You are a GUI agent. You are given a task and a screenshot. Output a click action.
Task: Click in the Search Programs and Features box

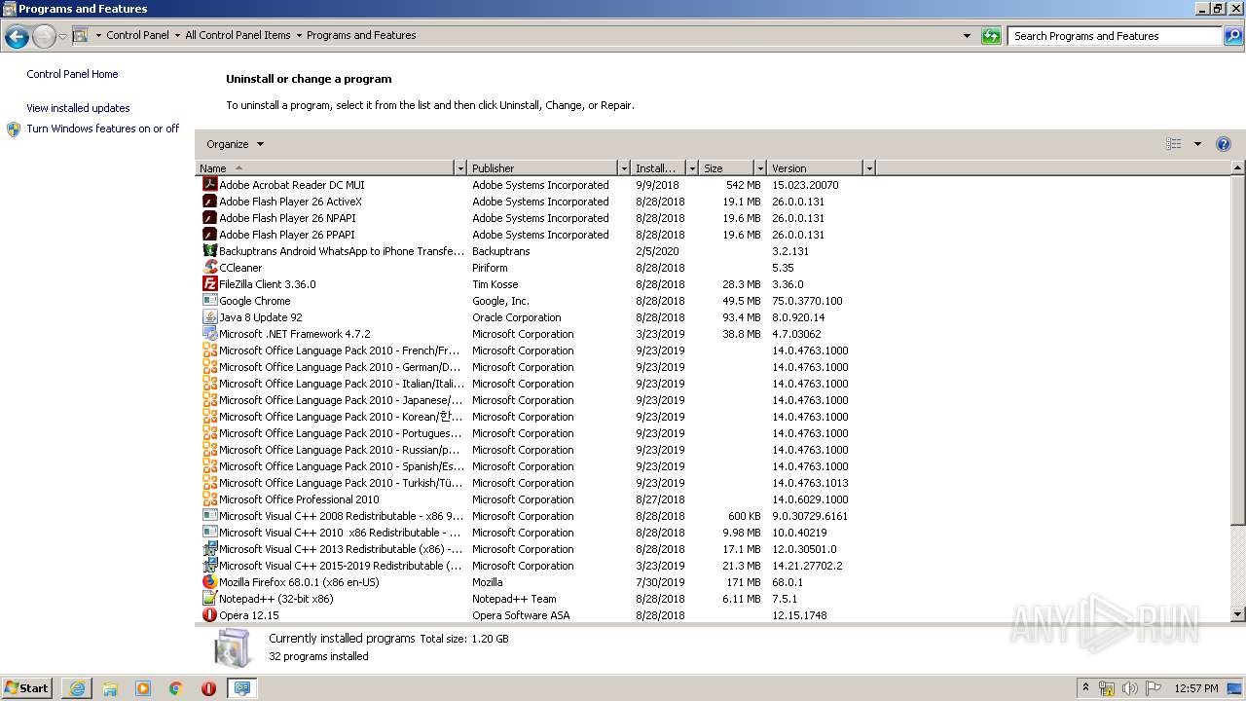pos(1116,36)
